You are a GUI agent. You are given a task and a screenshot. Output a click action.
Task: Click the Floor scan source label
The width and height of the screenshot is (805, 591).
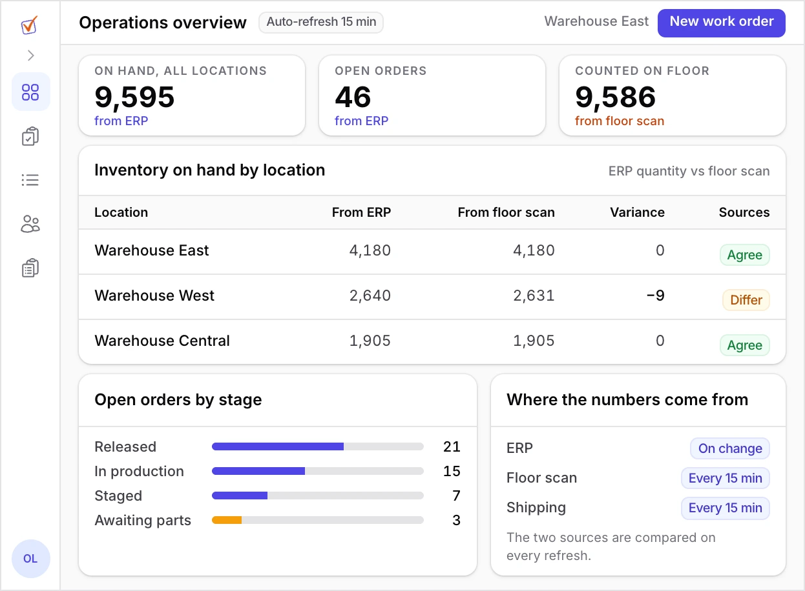pyautogui.click(x=542, y=477)
